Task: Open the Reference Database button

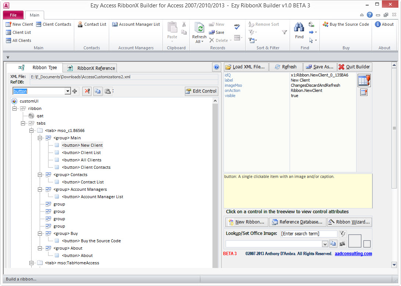Action: pos(298,222)
